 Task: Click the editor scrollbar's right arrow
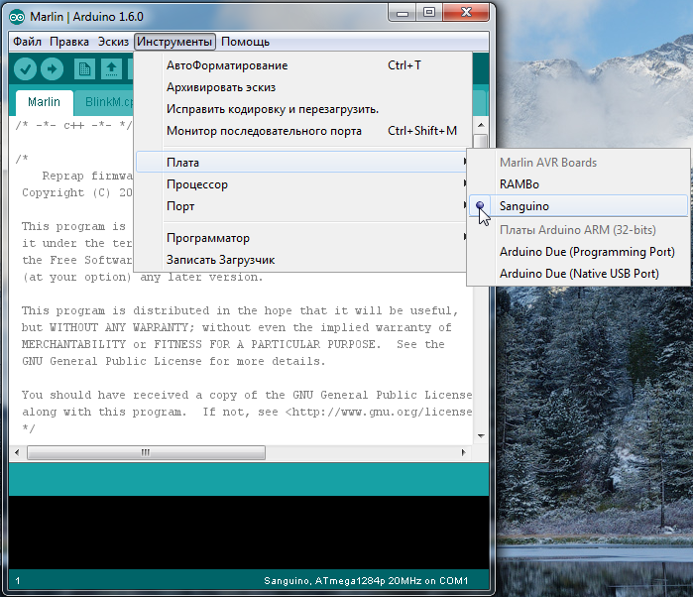(x=464, y=452)
